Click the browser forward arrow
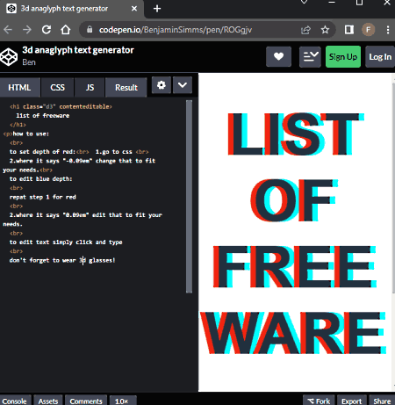 point(27,30)
